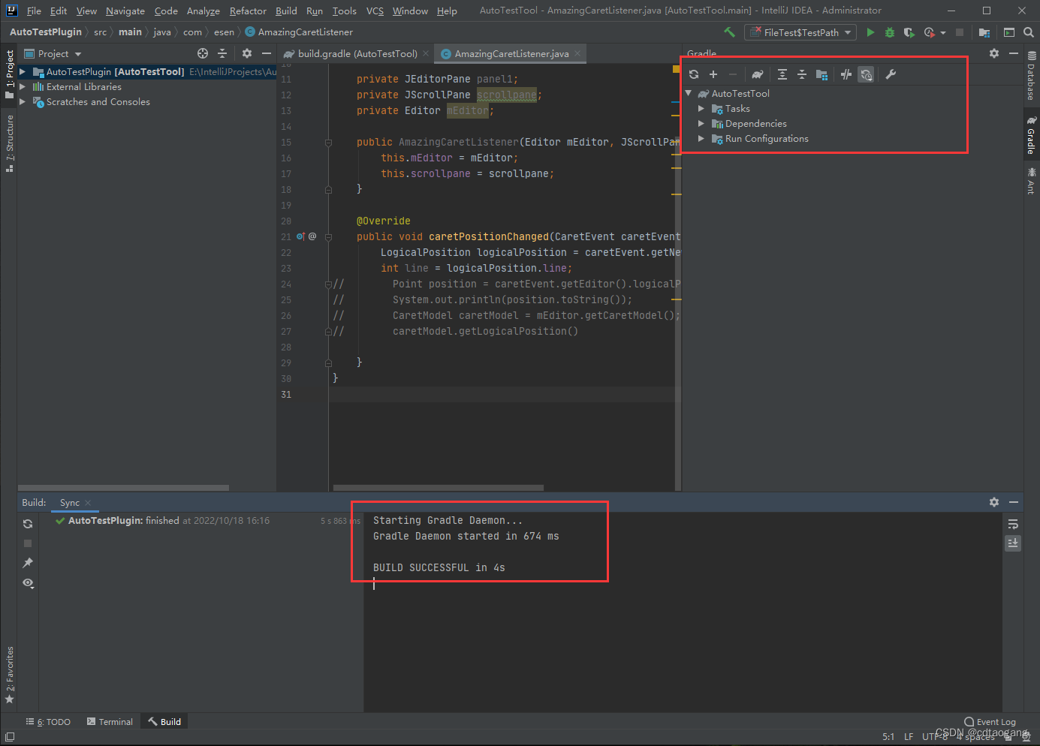Start debugging with the bug icon
The height and width of the screenshot is (746, 1040).
(x=889, y=32)
